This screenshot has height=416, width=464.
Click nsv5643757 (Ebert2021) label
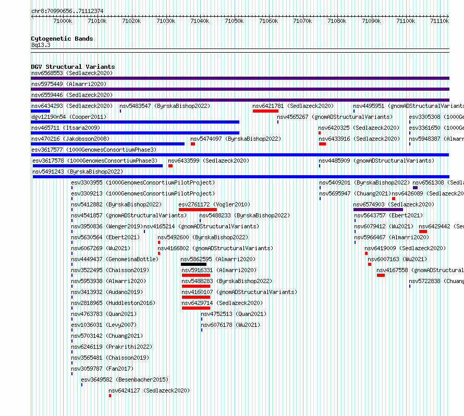point(389,215)
